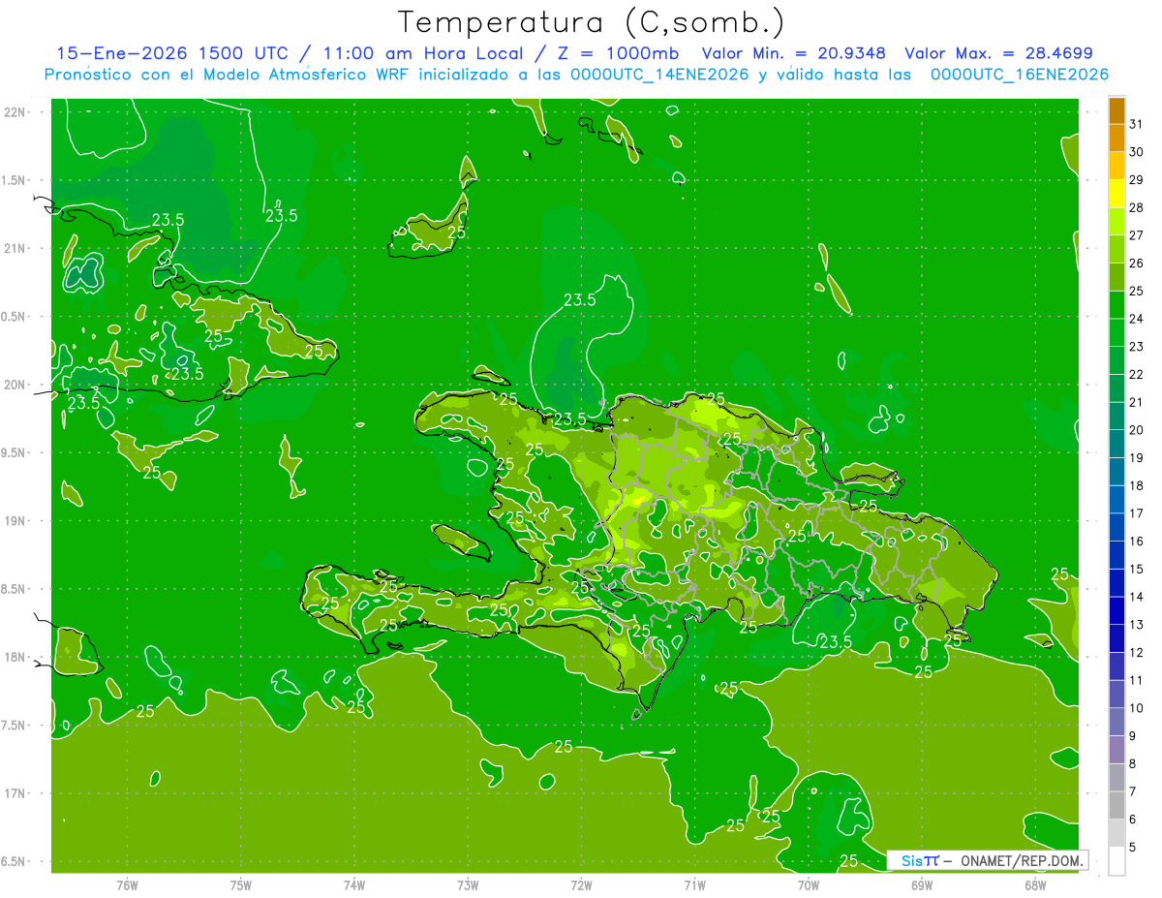Click the "0000UTC_16ENE2026" valid-until time

point(1020,75)
